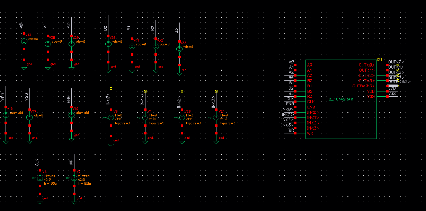The height and width of the screenshot is (211, 426).
Task: Click the A0 pin inside the SRAM block
Action: 309,65
